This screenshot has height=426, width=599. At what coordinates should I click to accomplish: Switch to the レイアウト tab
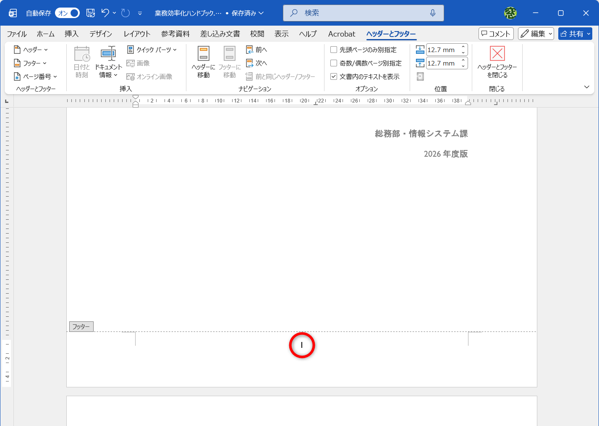click(137, 34)
